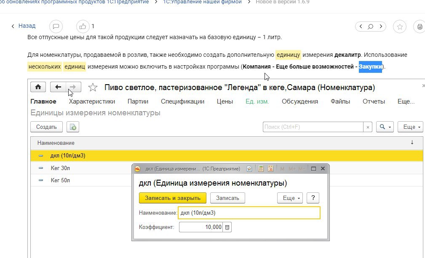The height and width of the screenshot is (258, 425).
Task: Navigate forward with right arrow button
Action: [73, 87]
